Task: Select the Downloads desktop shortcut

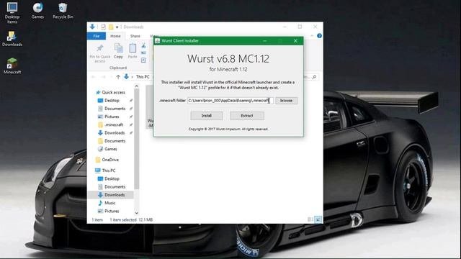Action: (12, 39)
